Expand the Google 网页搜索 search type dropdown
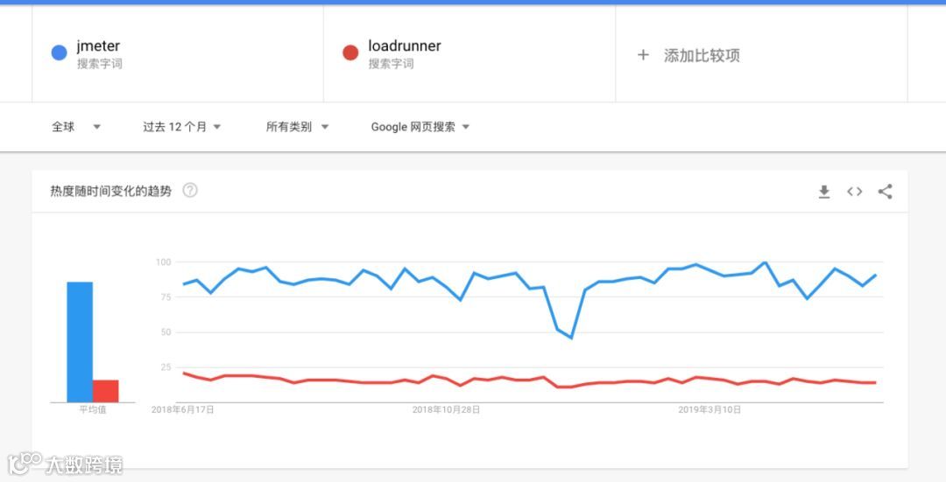The width and height of the screenshot is (946, 482). pos(420,127)
